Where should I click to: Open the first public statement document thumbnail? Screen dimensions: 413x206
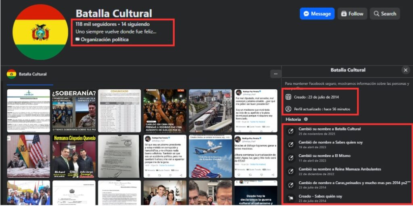[x=29, y=111]
